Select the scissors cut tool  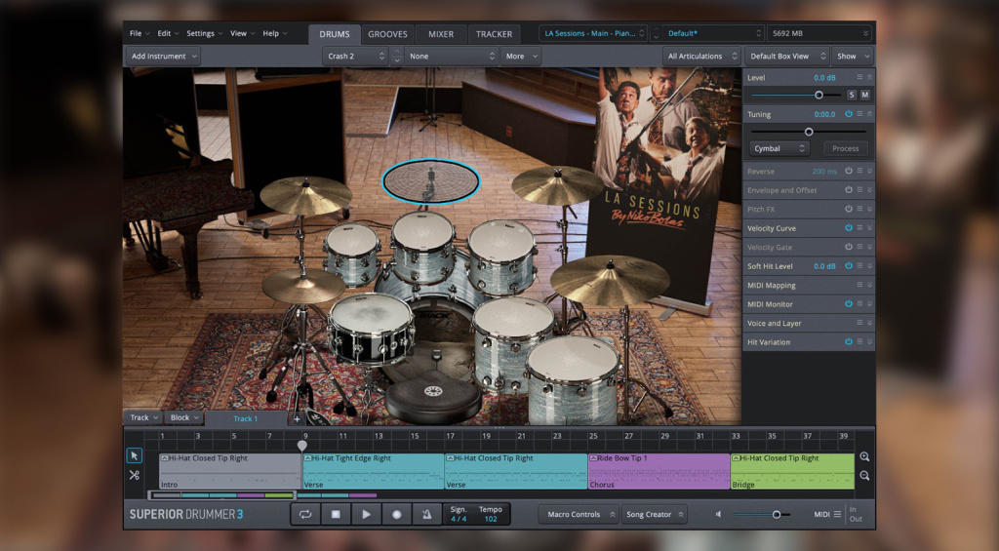pos(134,475)
